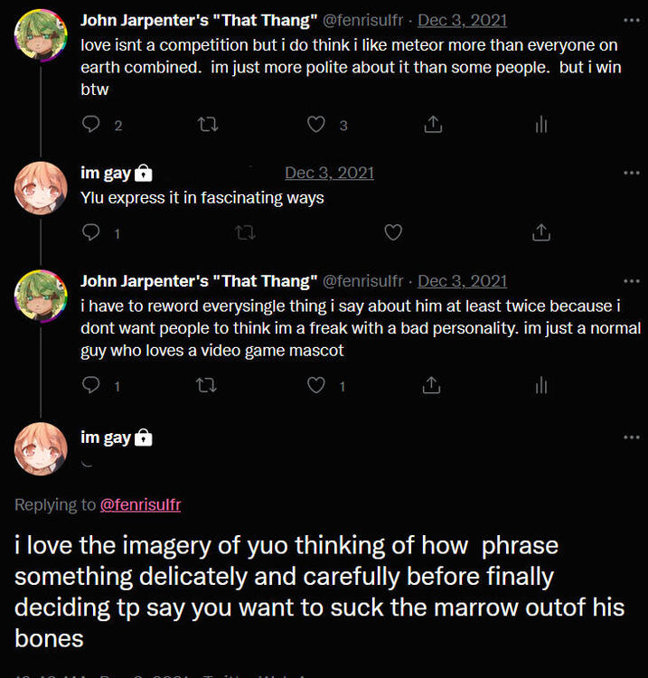
Task: Open more options on the main tweet
Action: click(x=631, y=438)
